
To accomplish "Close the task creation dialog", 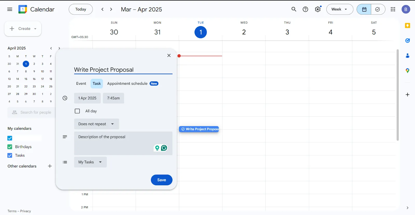I will [169, 55].
